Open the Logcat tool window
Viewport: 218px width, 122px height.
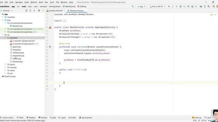[x=62, y=118]
